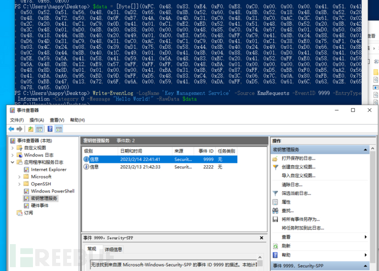Viewport: 379px width, 271px height.
Task: Switch to the 常规 tab
Action: tap(92, 249)
